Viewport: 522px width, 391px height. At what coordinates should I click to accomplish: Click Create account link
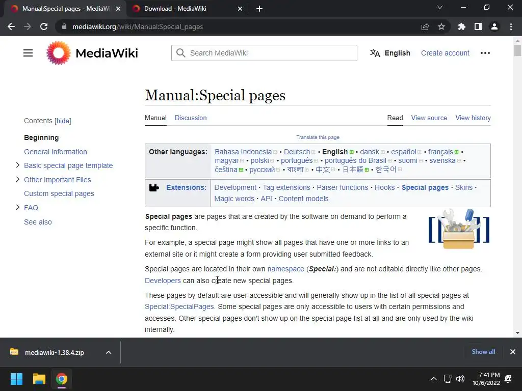tap(445, 53)
